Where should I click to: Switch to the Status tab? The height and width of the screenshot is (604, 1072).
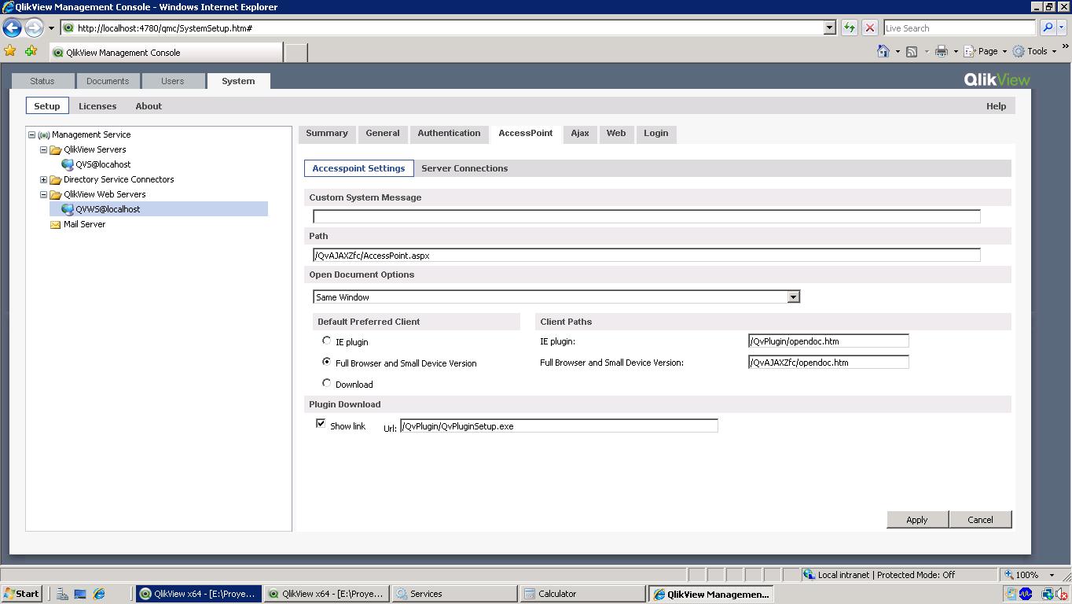(42, 81)
